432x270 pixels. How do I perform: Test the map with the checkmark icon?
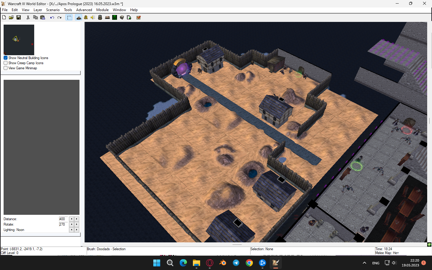pyautogui.click(x=138, y=17)
